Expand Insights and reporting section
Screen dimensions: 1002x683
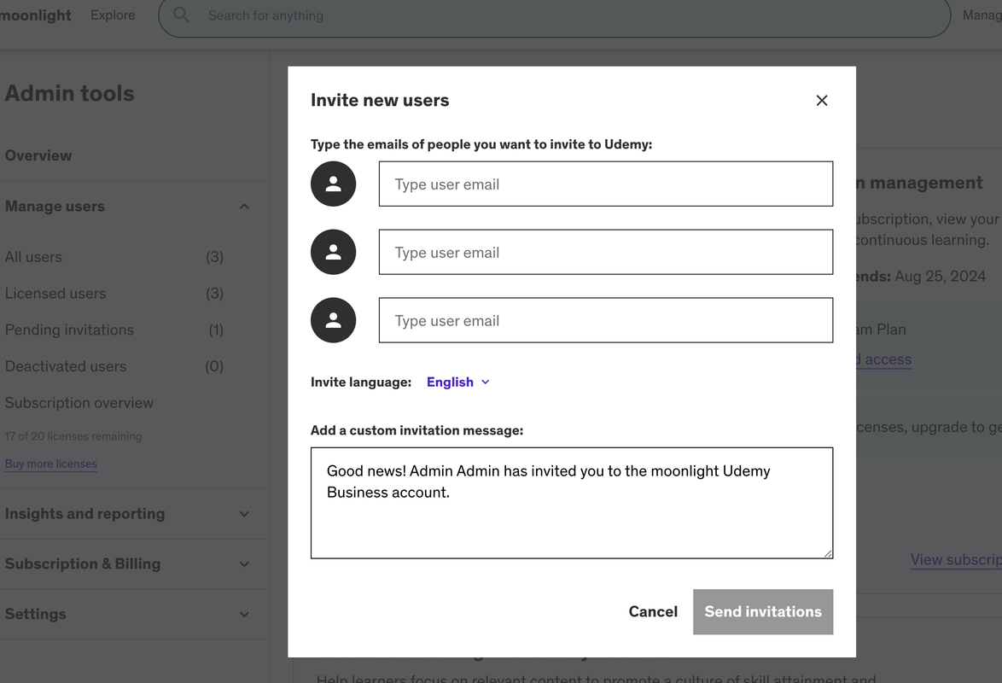pyautogui.click(x=128, y=514)
